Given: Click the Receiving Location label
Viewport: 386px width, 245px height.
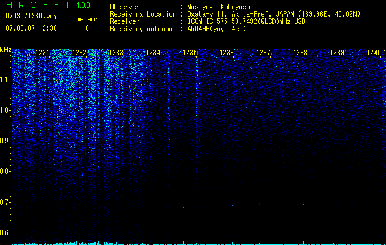Looking at the screenshot, I should click(143, 14).
